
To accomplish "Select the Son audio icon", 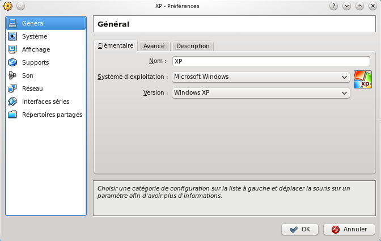I will tap(12, 75).
